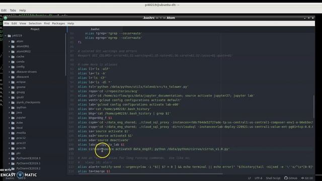Open Atom's Edit menu
322x181 pixels.
tap(14, 24)
